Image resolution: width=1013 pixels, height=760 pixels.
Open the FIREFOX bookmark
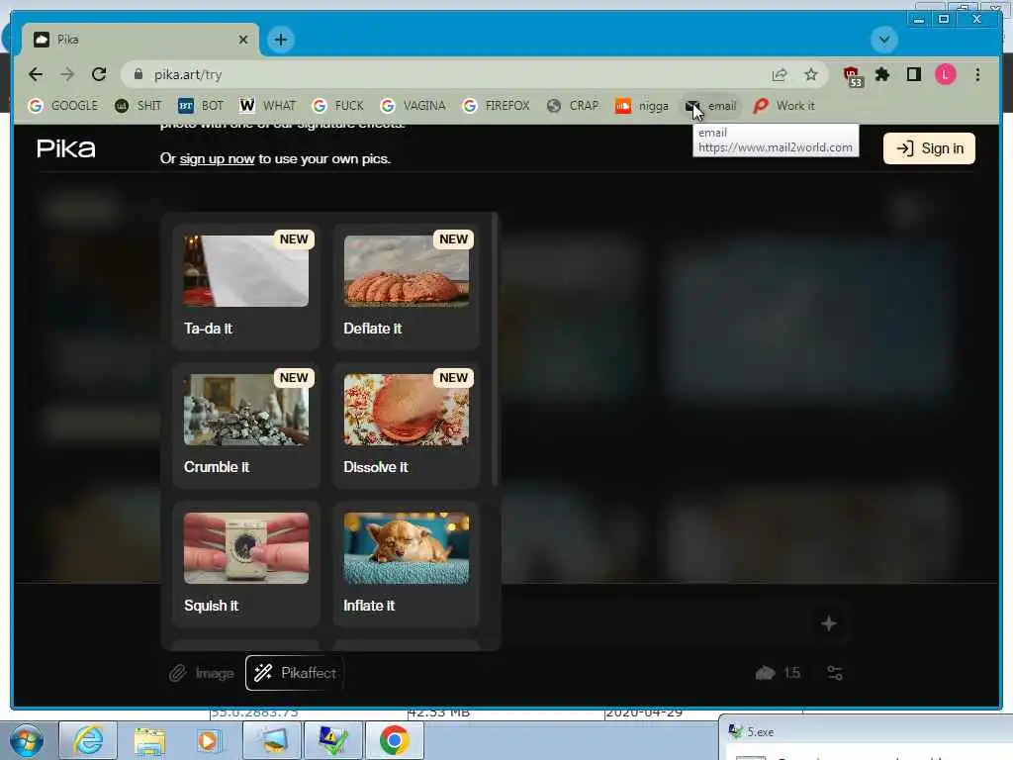(497, 105)
